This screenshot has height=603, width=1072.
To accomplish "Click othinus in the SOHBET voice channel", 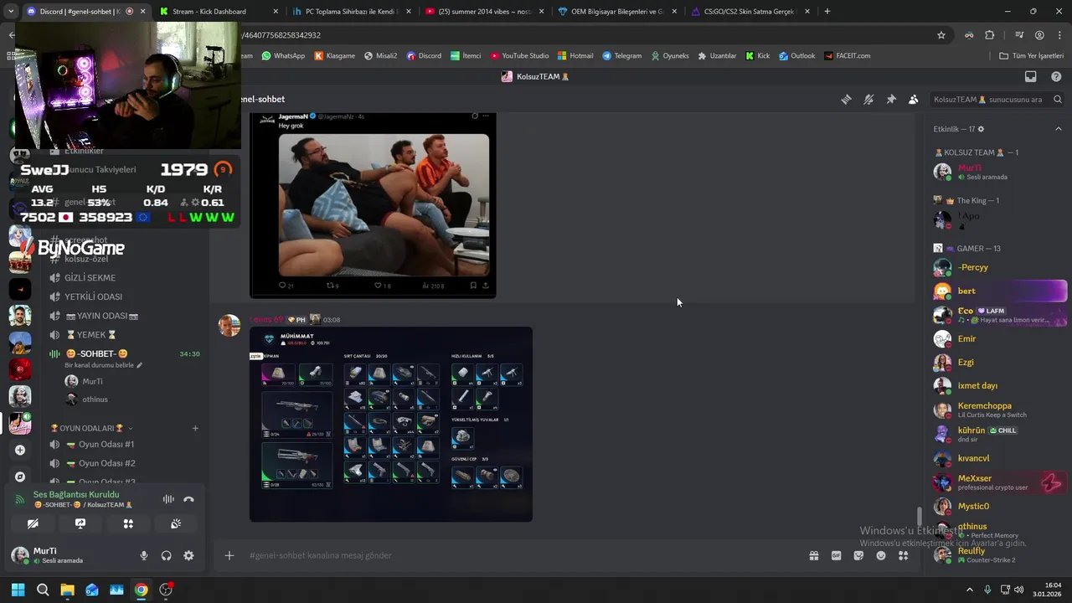I will point(95,399).
